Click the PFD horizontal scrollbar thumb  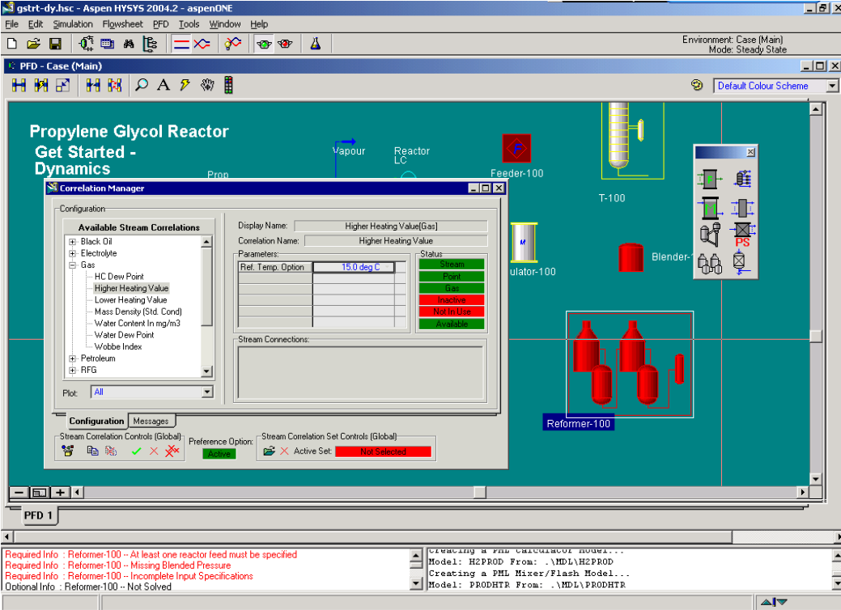(480, 492)
